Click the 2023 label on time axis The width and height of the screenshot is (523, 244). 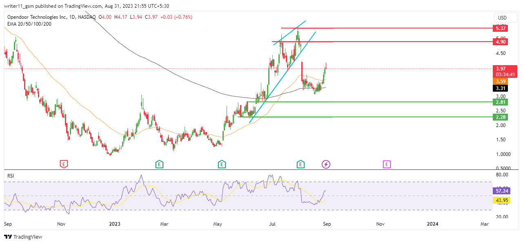[116, 224]
